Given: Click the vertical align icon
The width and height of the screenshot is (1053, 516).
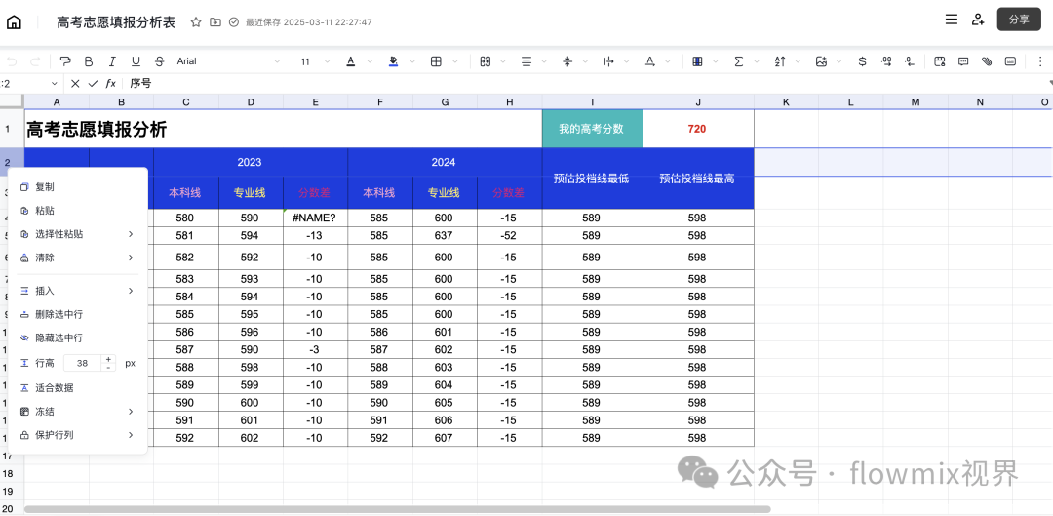Looking at the screenshot, I should [567, 61].
